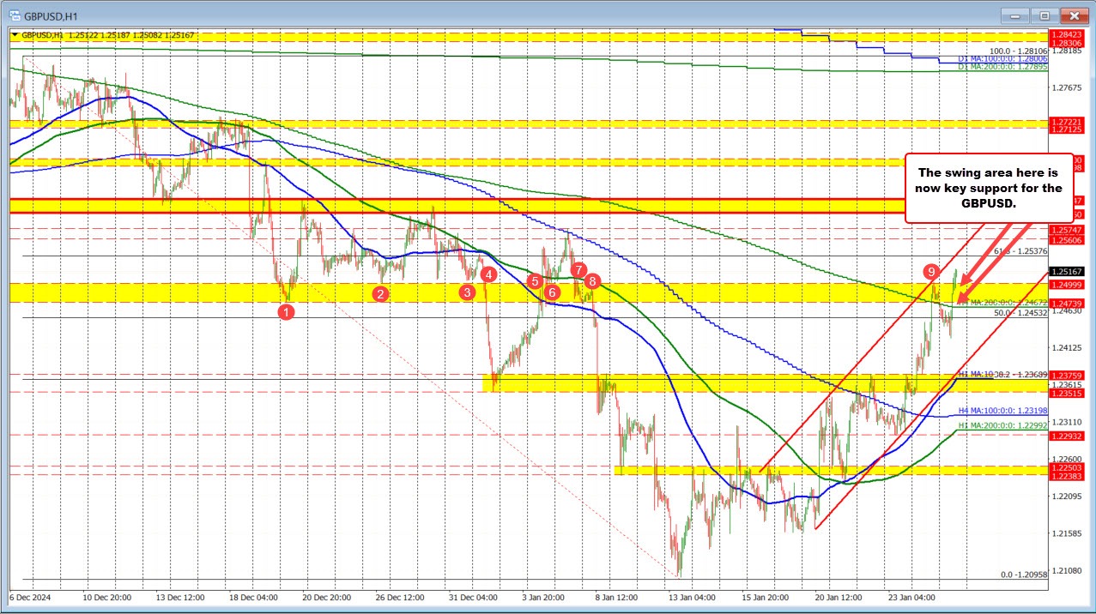The height and width of the screenshot is (614, 1096).
Task: Select the red circled marker numbered 1
Action: [287, 312]
